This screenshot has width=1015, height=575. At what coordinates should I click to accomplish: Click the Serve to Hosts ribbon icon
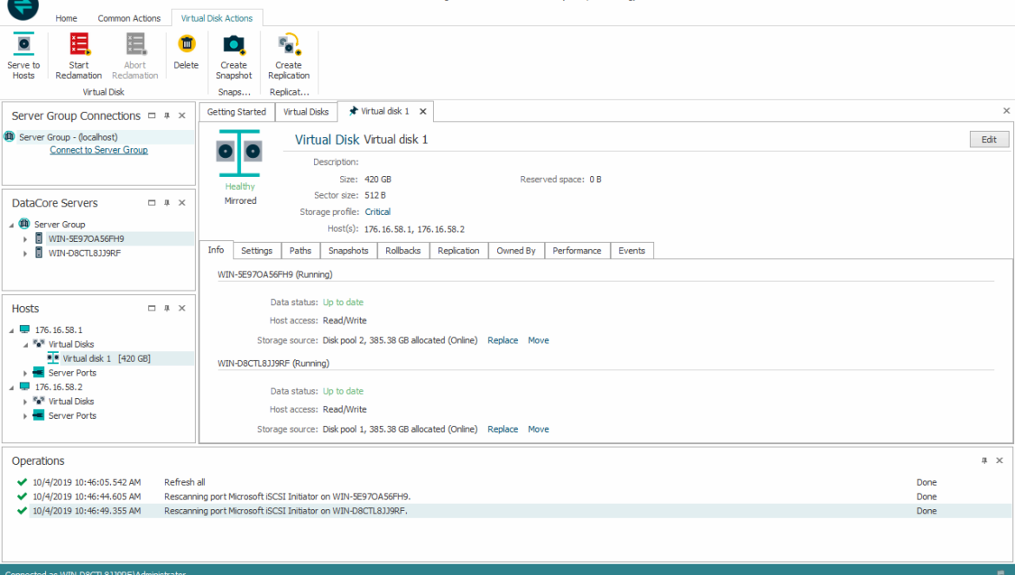[x=24, y=44]
